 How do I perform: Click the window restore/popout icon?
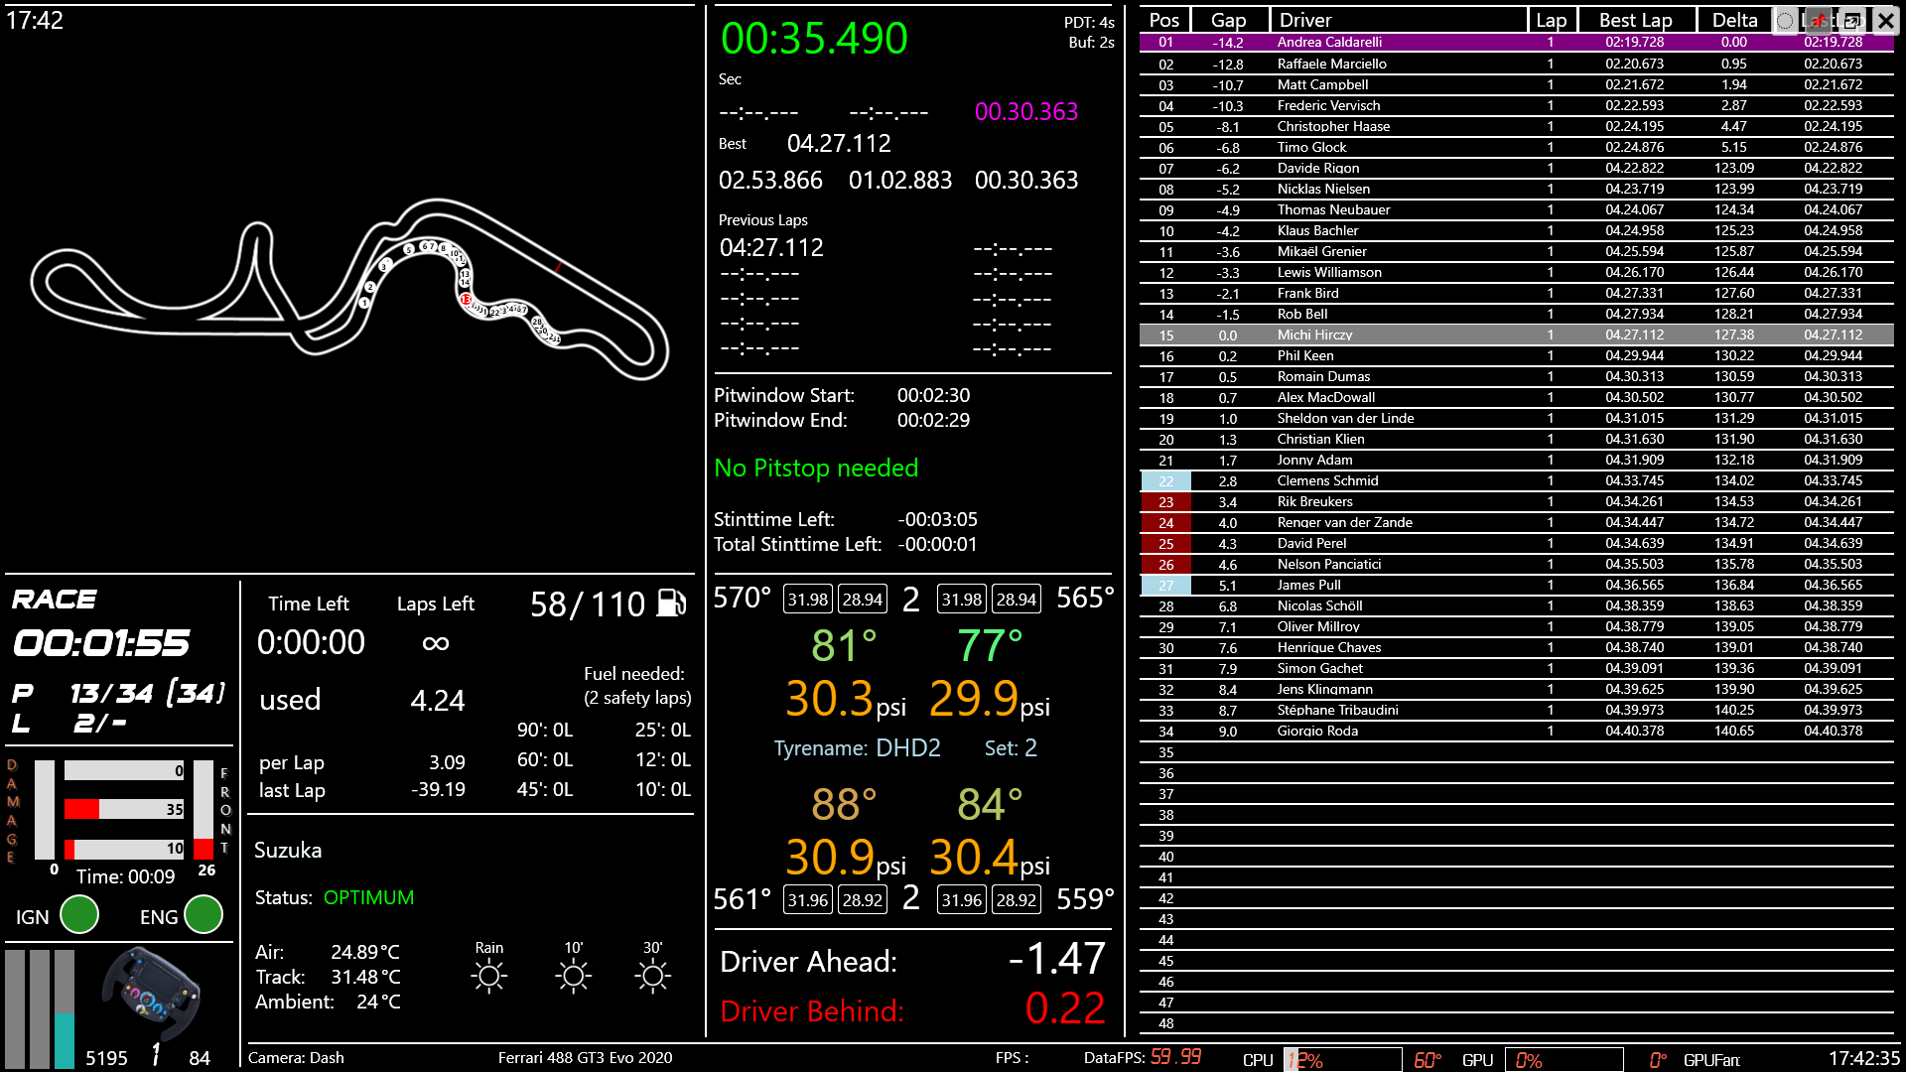tap(1852, 20)
